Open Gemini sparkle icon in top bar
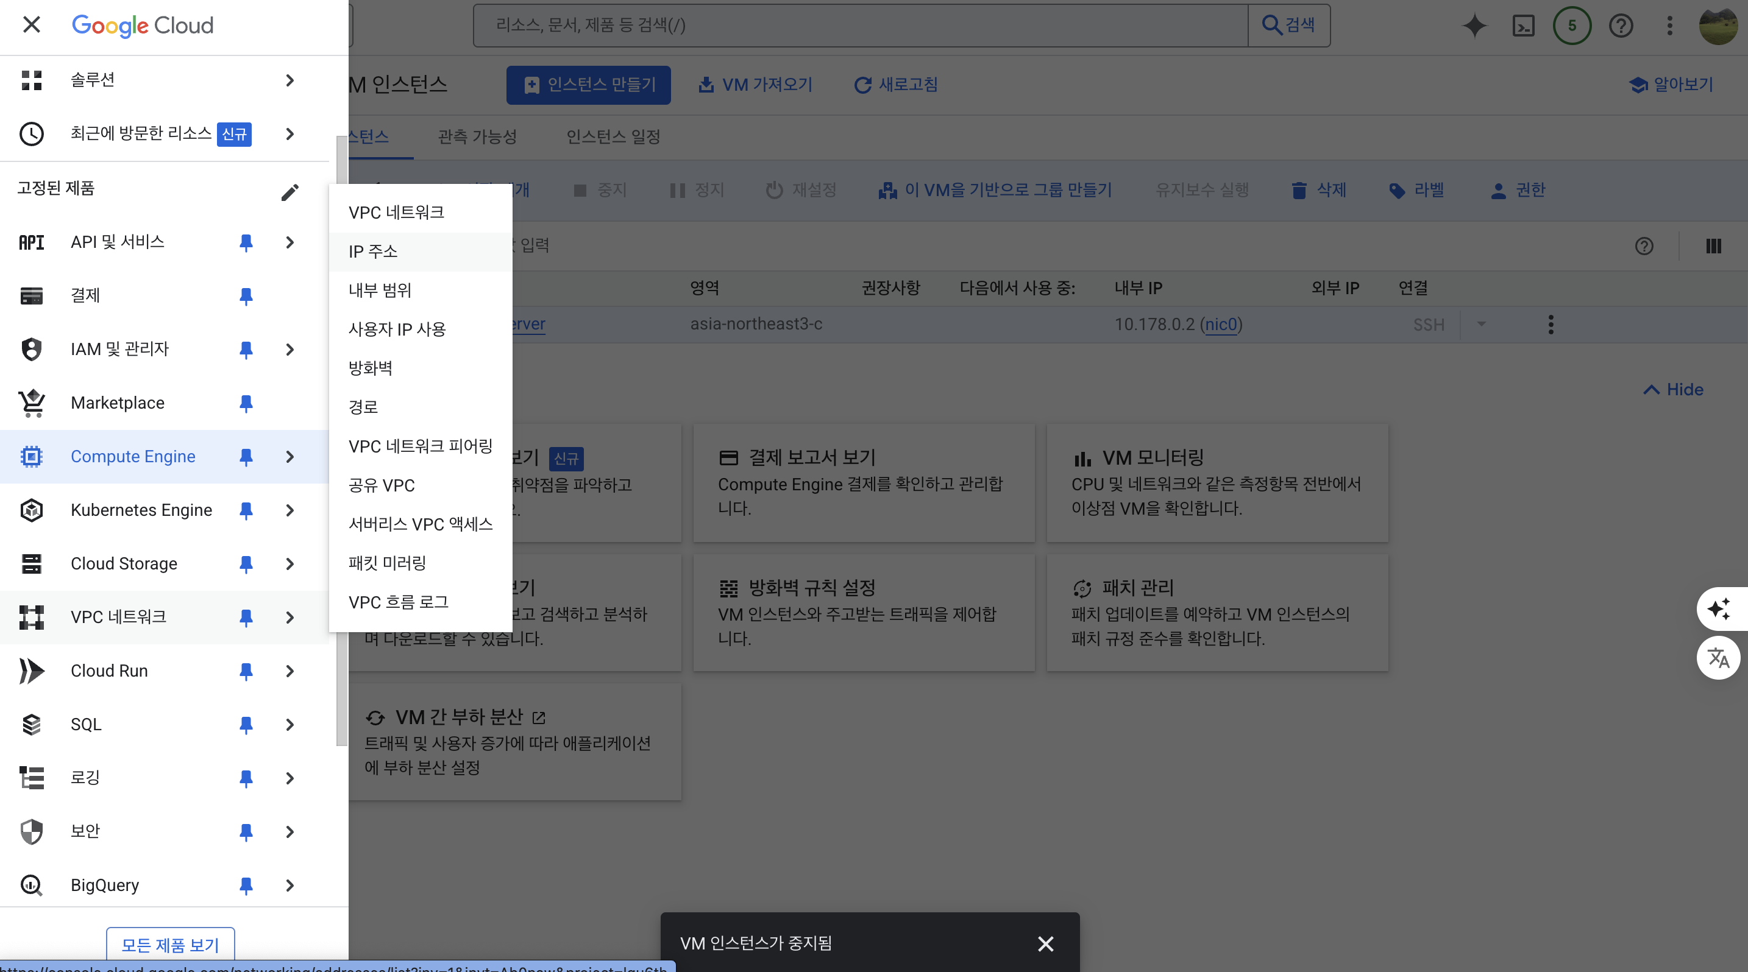Screen dimensions: 1748x972 point(1474,26)
